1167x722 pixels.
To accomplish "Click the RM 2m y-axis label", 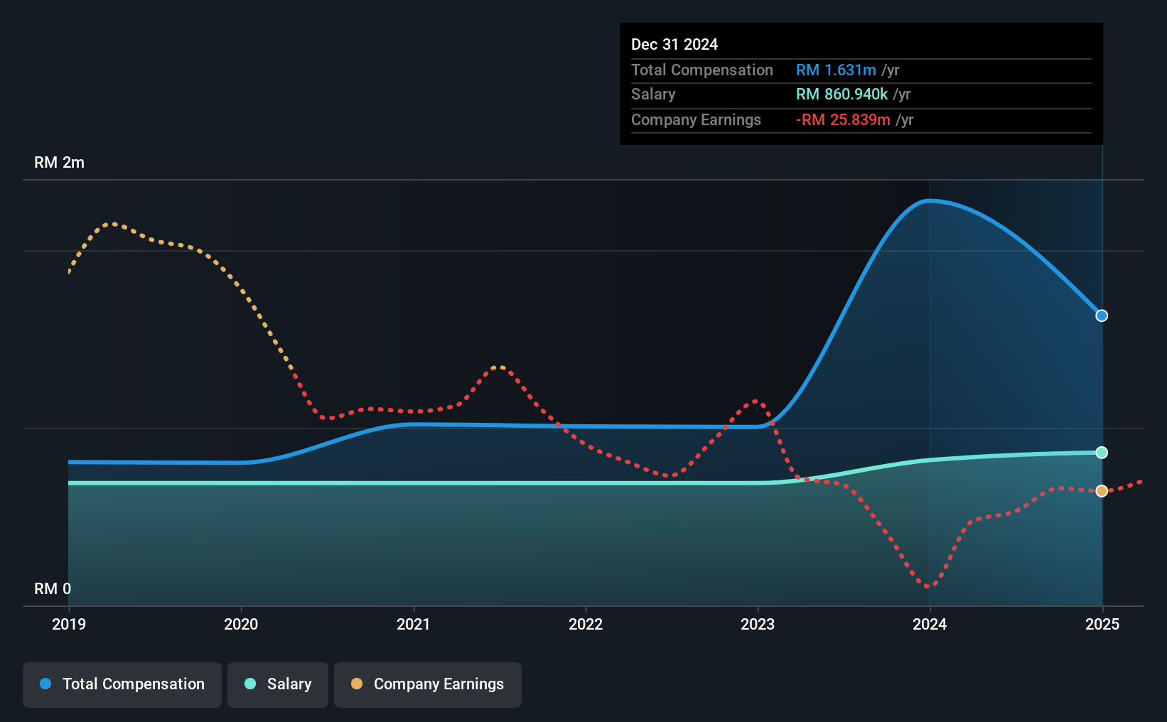I will [60, 163].
